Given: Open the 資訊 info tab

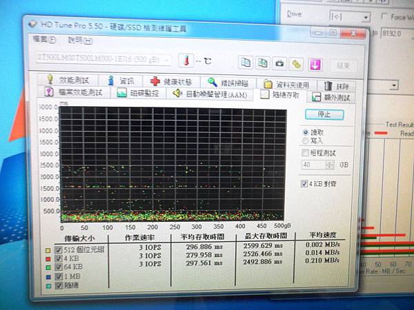Looking at the screenshot, I should pos(121,81).
